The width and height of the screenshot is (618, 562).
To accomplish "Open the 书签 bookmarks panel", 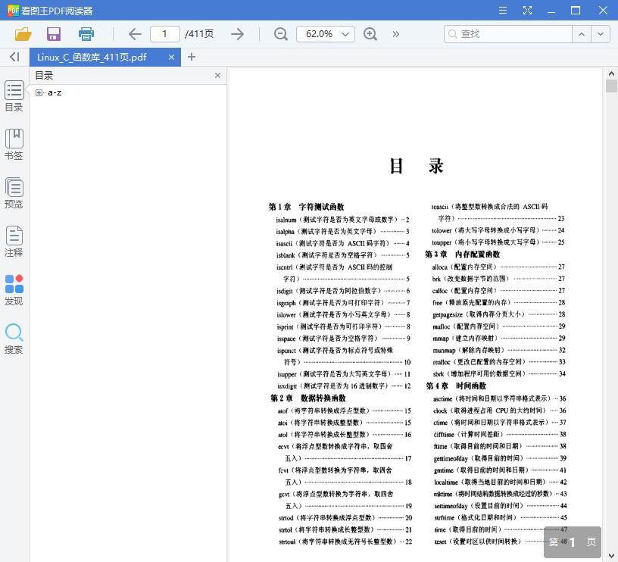I will [x=14, y=145].
